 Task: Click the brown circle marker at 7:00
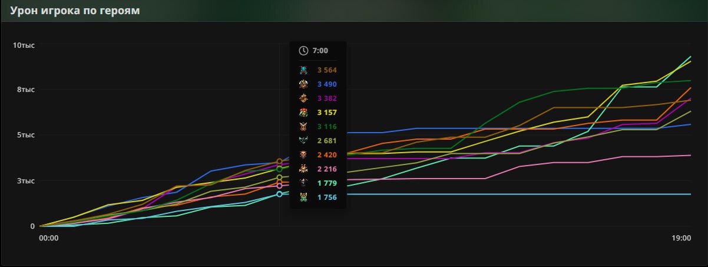click(280, 161)
